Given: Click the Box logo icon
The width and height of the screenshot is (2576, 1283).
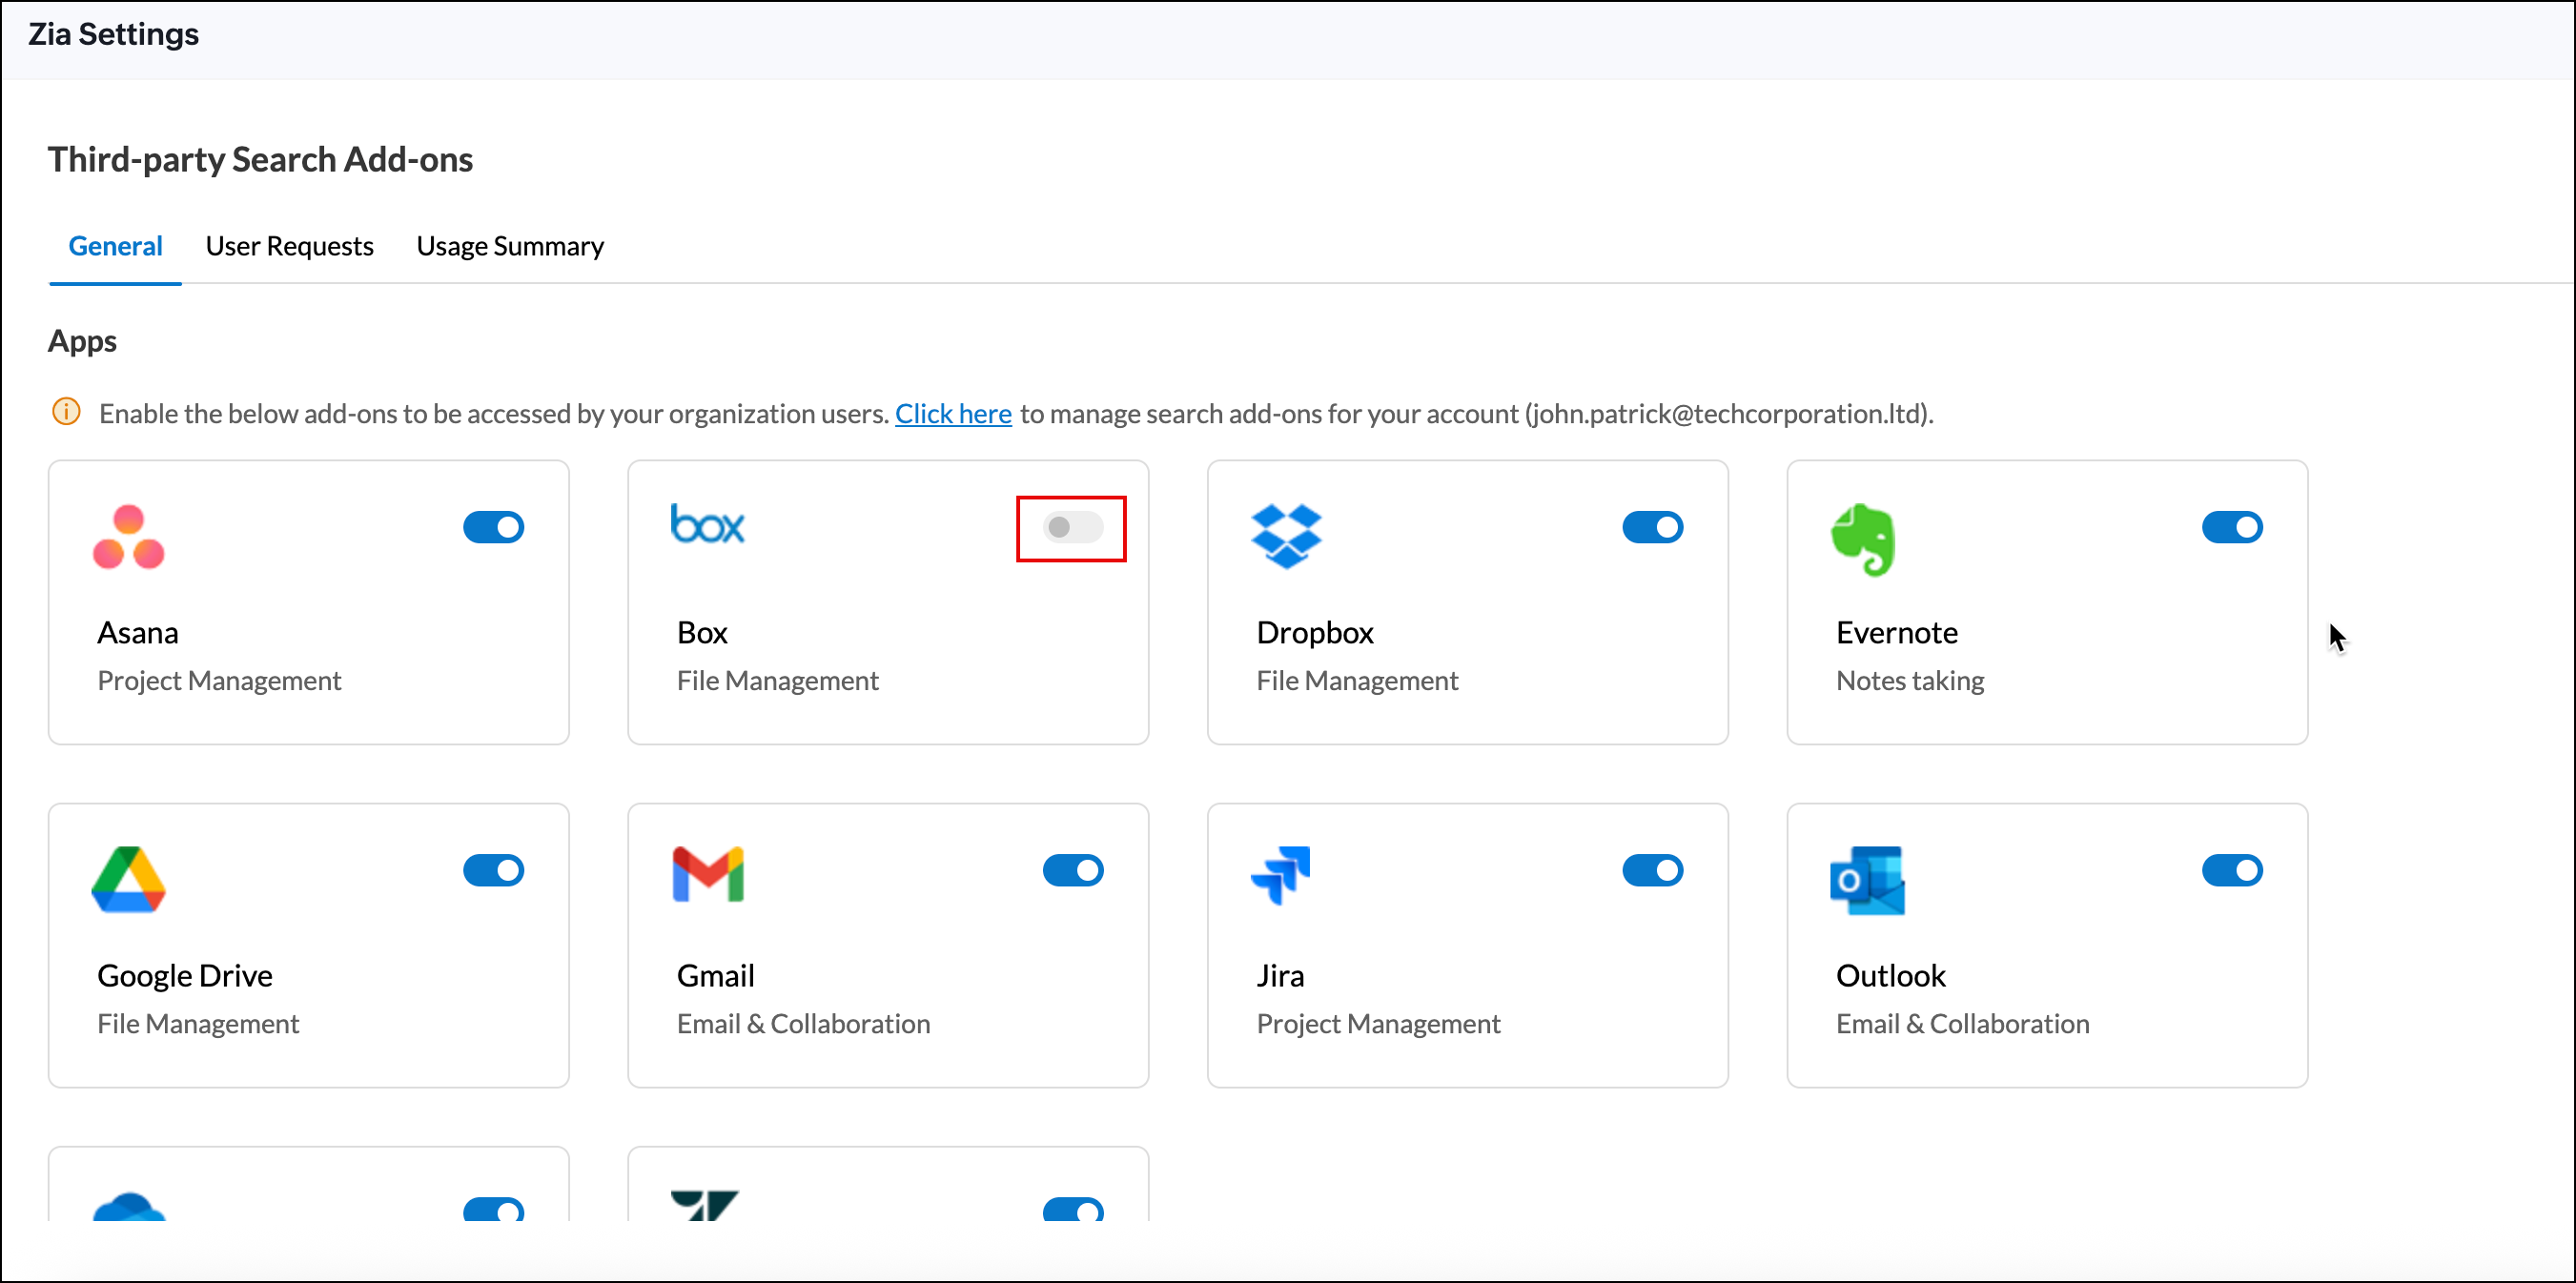Looking at the screenshot, I should point(707,525).
